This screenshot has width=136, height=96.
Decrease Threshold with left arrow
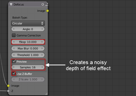[x=14, y=55]
